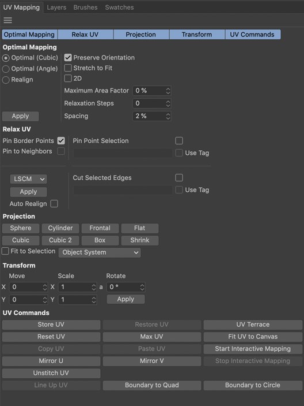Viewport: 304px width, 406px height.
Task: Click the Move X stepper arrows
Action: tap(45, 287)
